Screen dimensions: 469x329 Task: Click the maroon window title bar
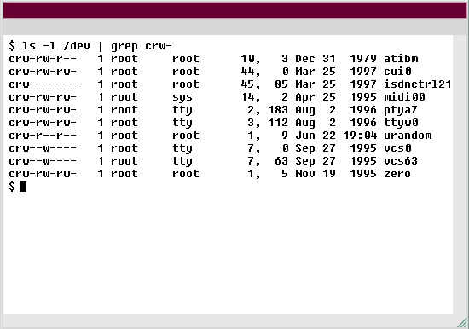point(234,10)
